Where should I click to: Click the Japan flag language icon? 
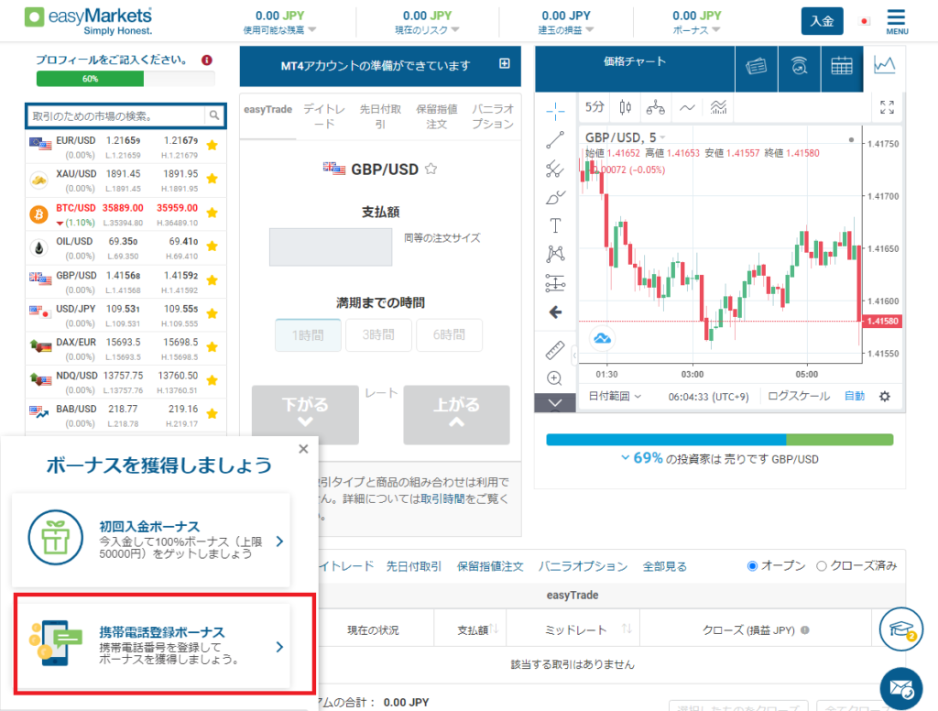(x=864, y=22)
